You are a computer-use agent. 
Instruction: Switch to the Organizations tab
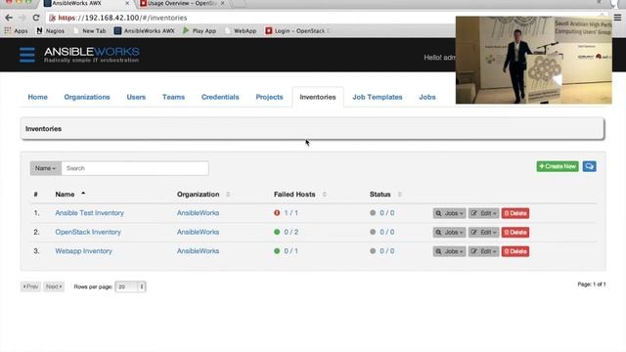pyautogui.click(x=87, y=97)
